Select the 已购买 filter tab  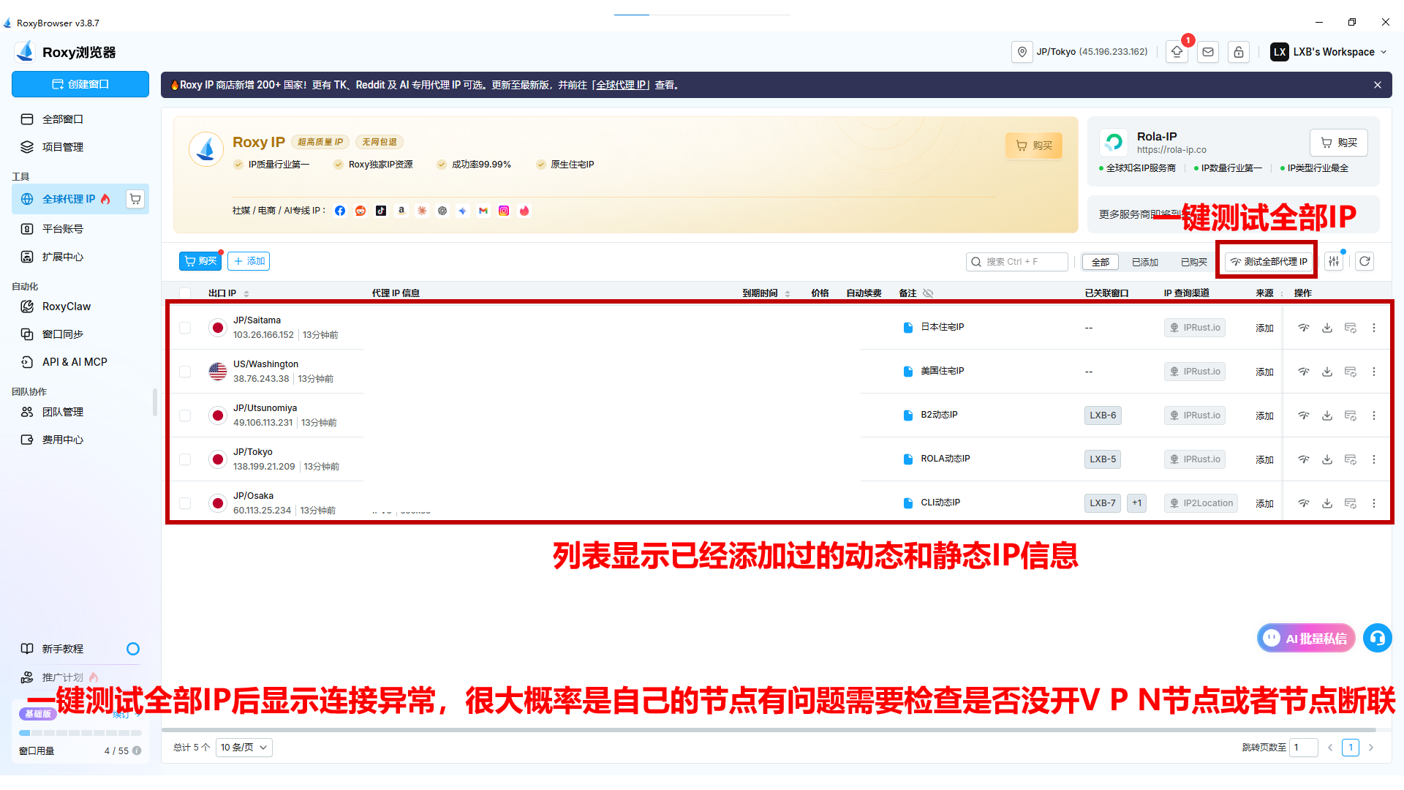(1194, 262)
